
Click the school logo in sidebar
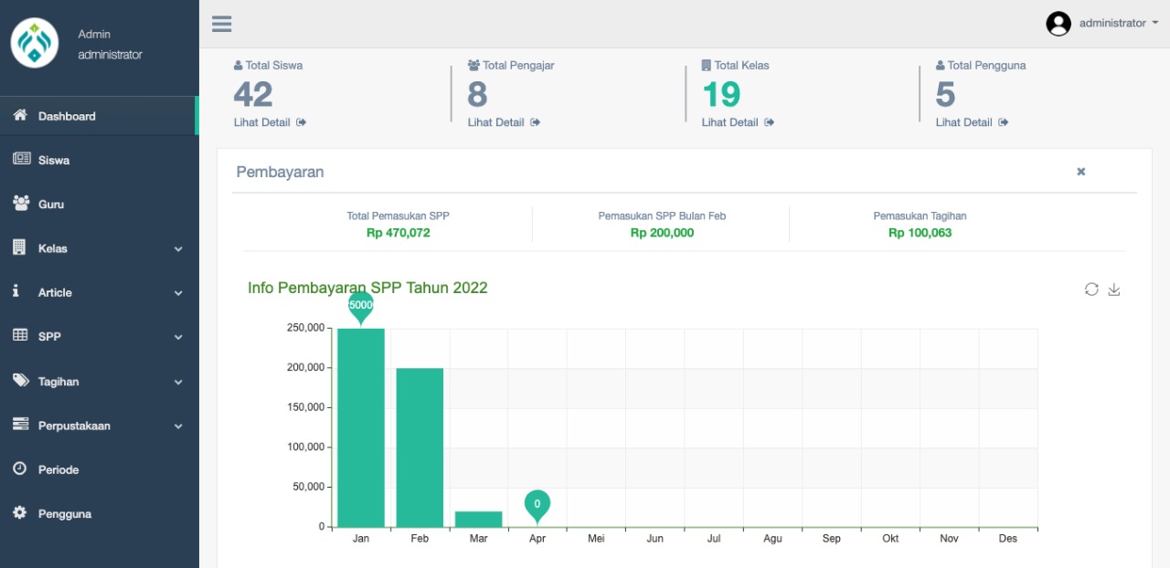(x=35, y=44)
